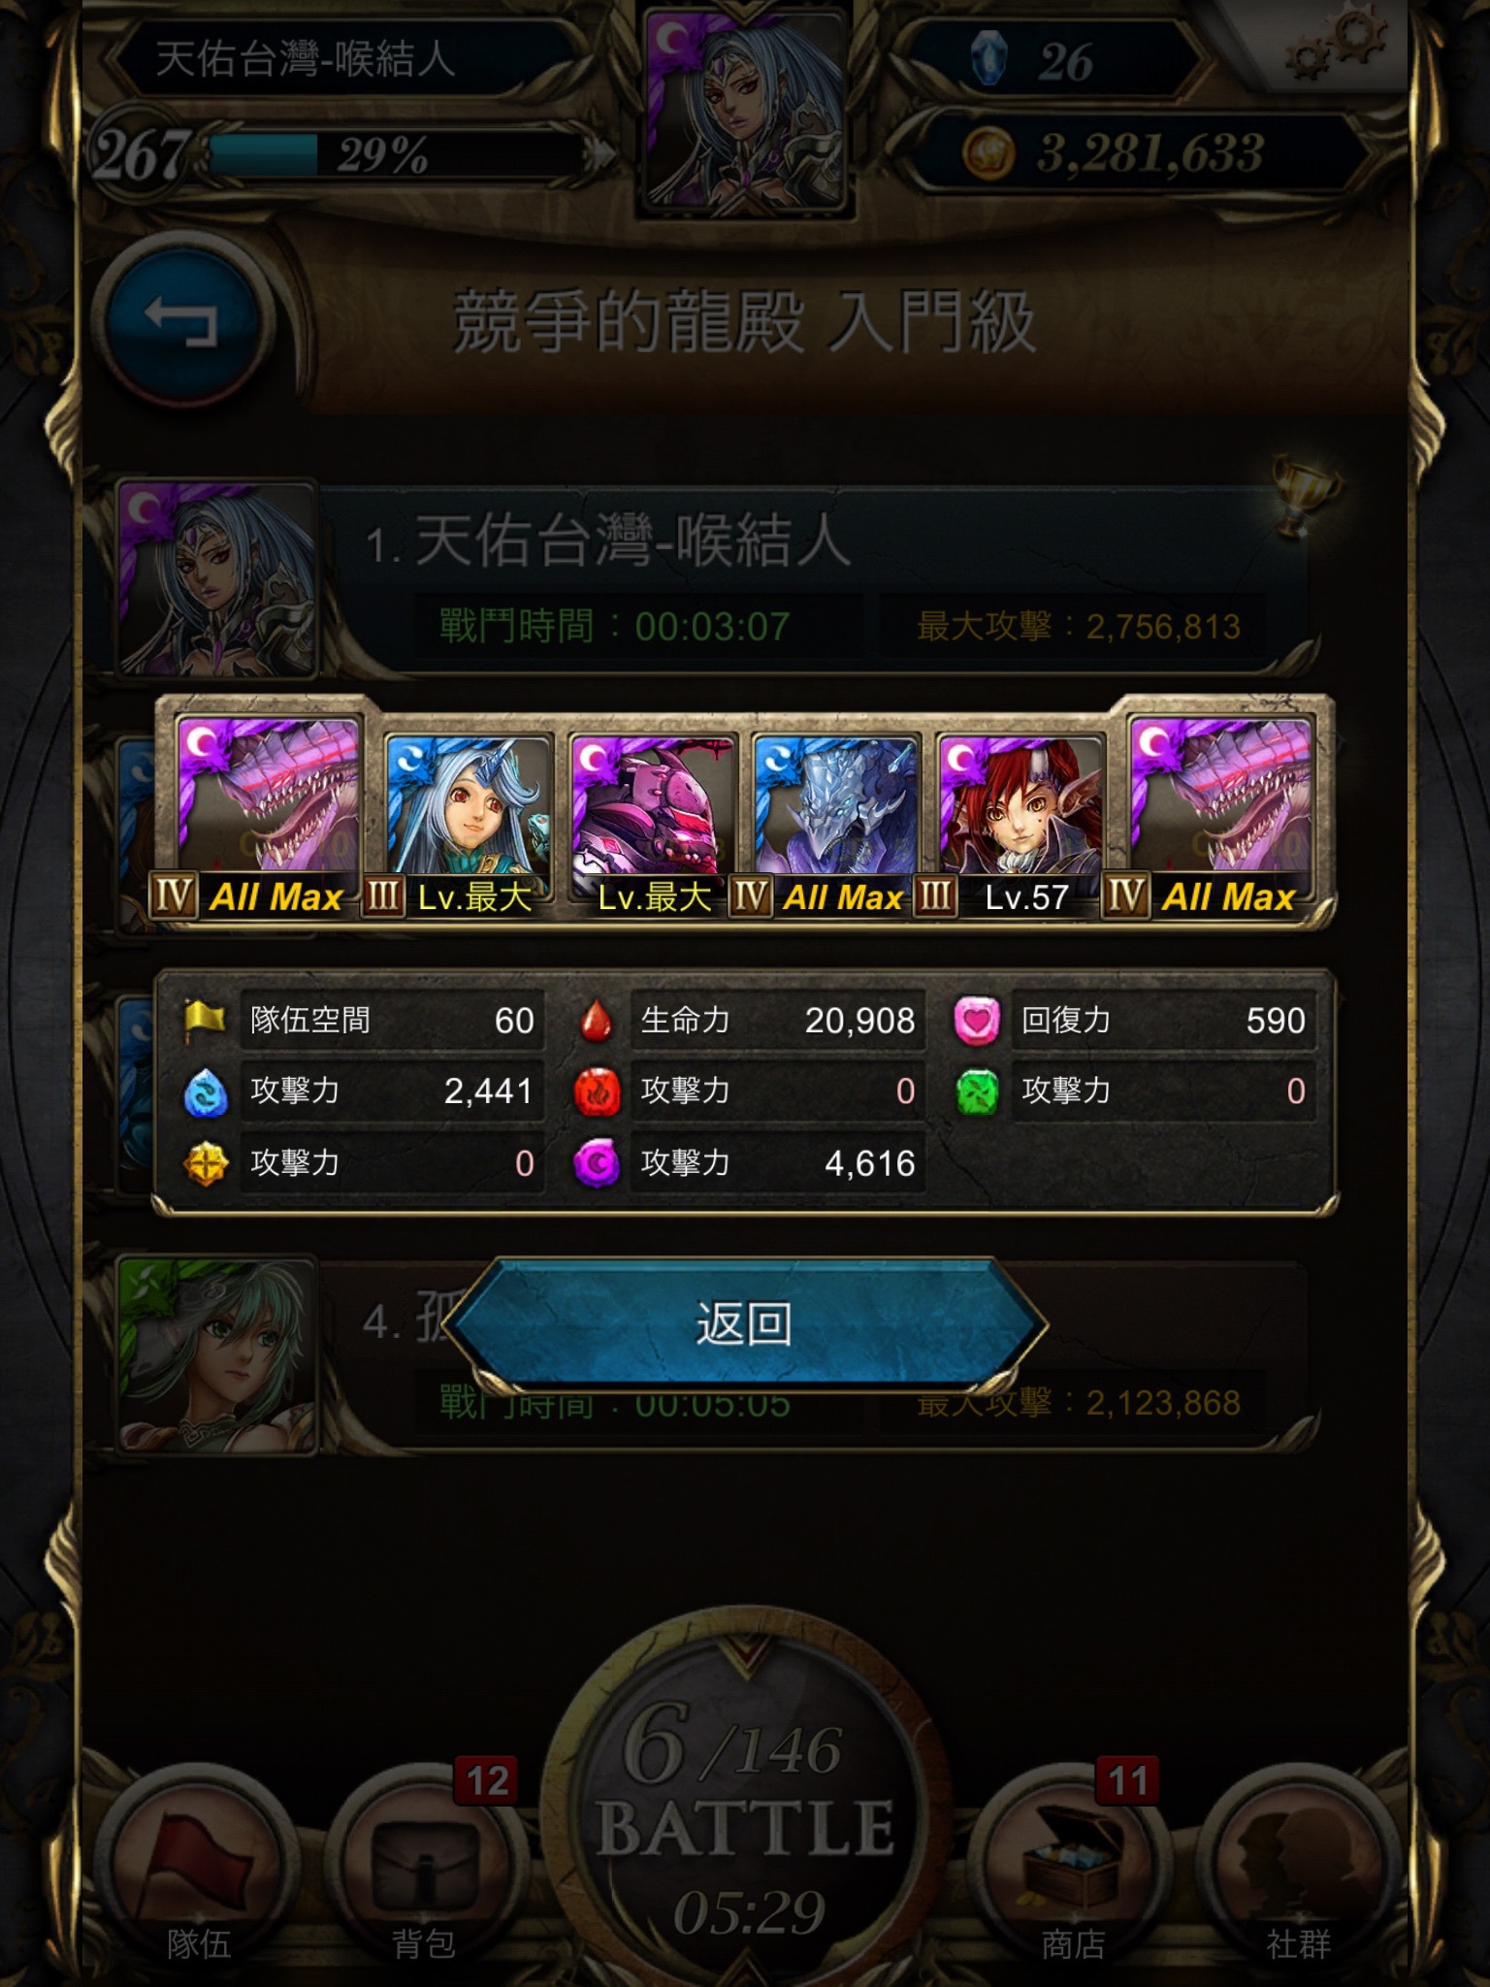Select the blue-haired Lv.最大 girl card
This screenshot has height=1987, width=1490.
pyautogui.click(x=468, y=825)
